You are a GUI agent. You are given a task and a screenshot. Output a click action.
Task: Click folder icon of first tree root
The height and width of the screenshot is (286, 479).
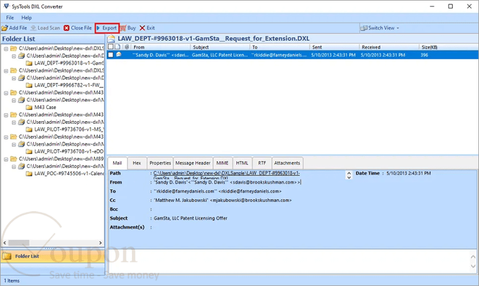click(13, 48)
